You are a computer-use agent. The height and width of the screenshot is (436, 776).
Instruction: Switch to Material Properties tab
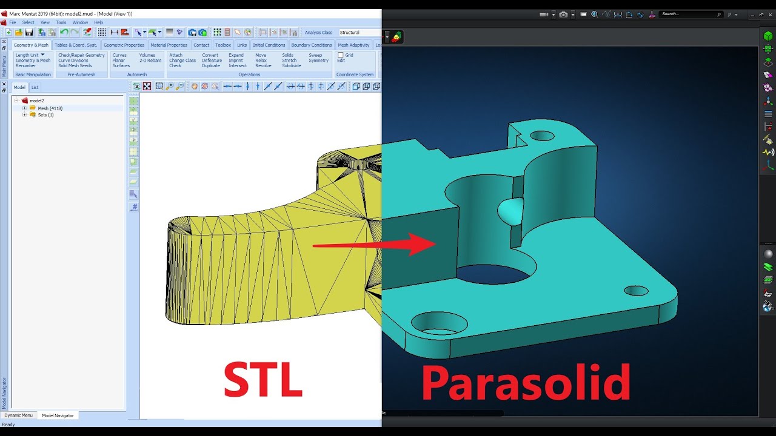(x=169, y=45)
